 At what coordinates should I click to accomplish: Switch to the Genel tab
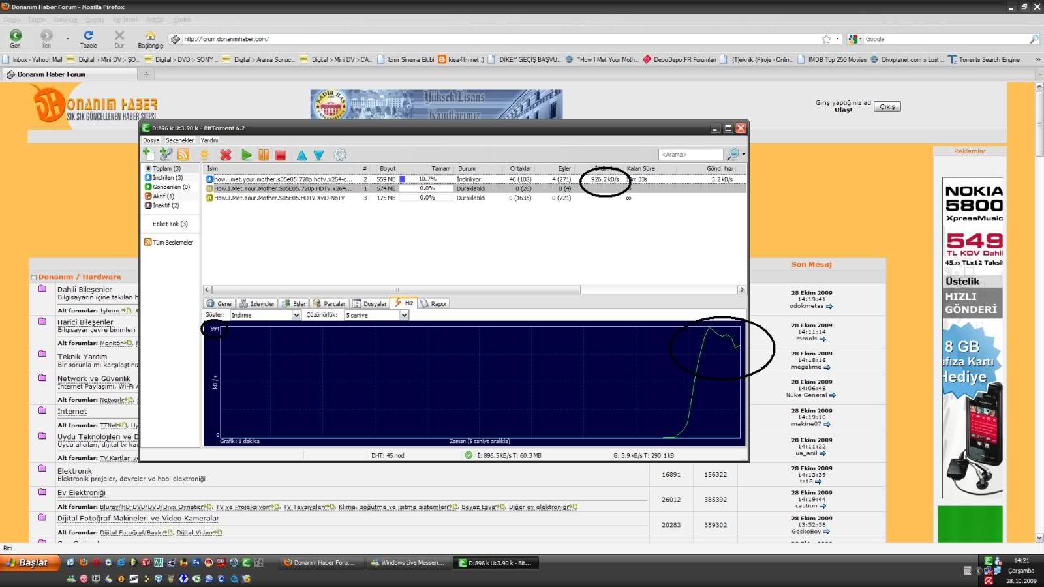219,303
